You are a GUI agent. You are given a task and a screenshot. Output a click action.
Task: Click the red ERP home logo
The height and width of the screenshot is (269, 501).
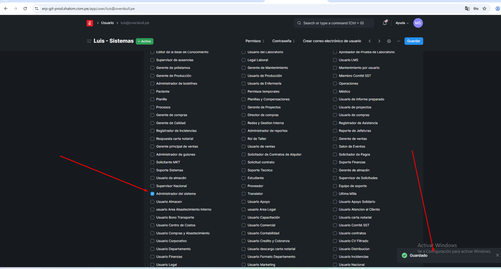click(90, 23)
